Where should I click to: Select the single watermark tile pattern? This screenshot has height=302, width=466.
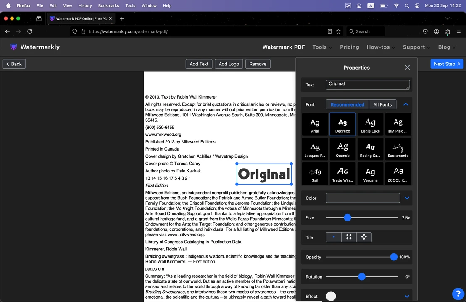pyautogui.click(x=333, y=237)
